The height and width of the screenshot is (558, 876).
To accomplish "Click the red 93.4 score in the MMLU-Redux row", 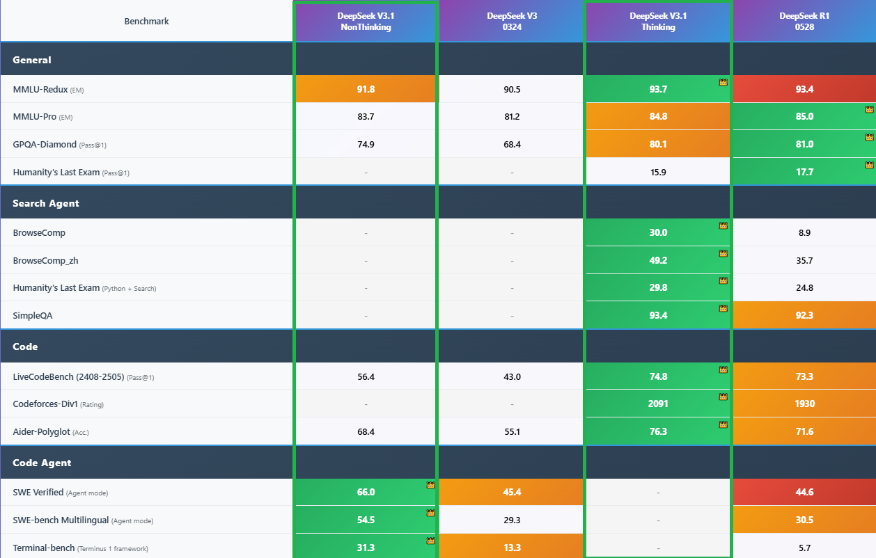I will click(804, 89).
